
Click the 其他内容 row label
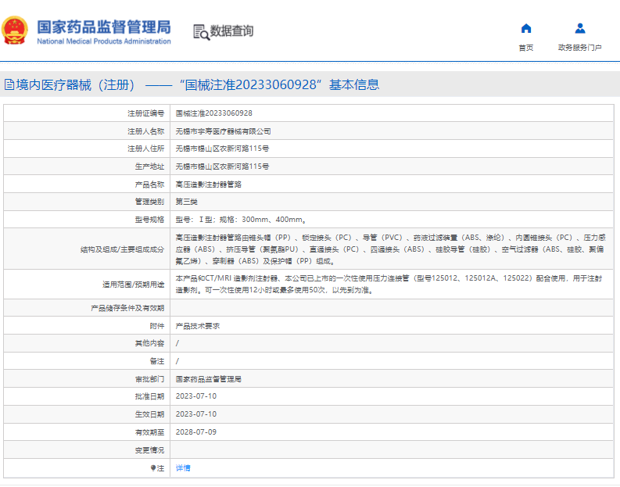(x=149, y=343)
